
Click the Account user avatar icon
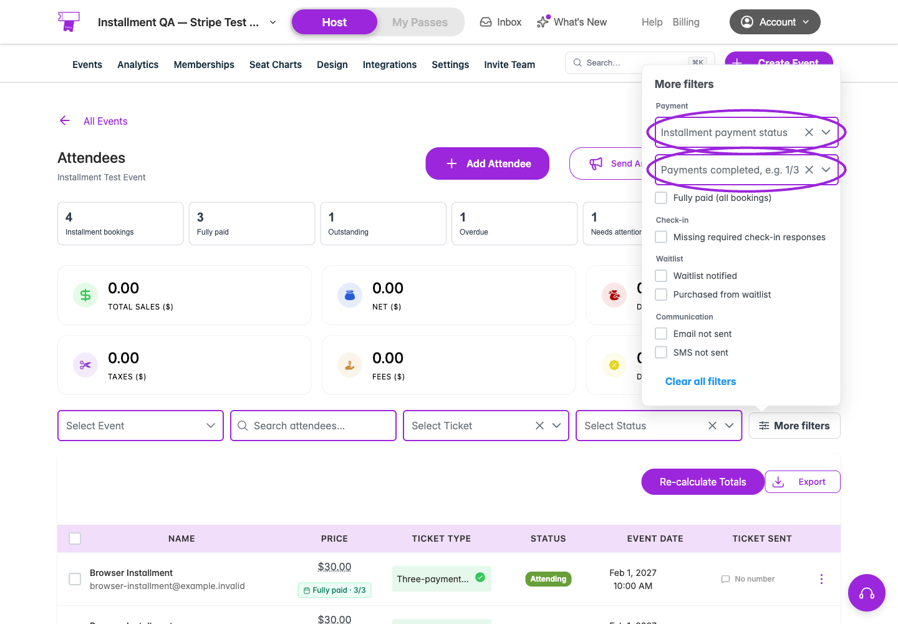(747, 22)
